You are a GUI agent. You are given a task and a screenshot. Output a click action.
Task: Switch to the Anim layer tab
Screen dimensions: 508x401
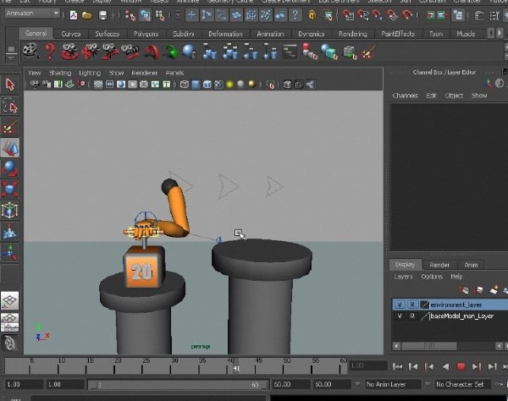point(471,265)
